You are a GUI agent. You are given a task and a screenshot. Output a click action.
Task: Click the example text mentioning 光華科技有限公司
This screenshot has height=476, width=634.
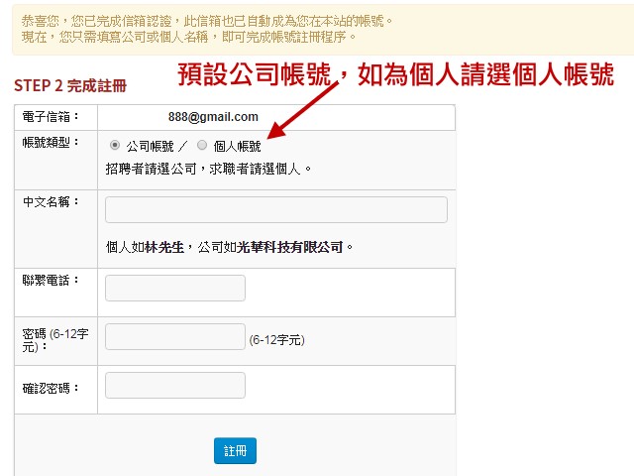(230, 247)
